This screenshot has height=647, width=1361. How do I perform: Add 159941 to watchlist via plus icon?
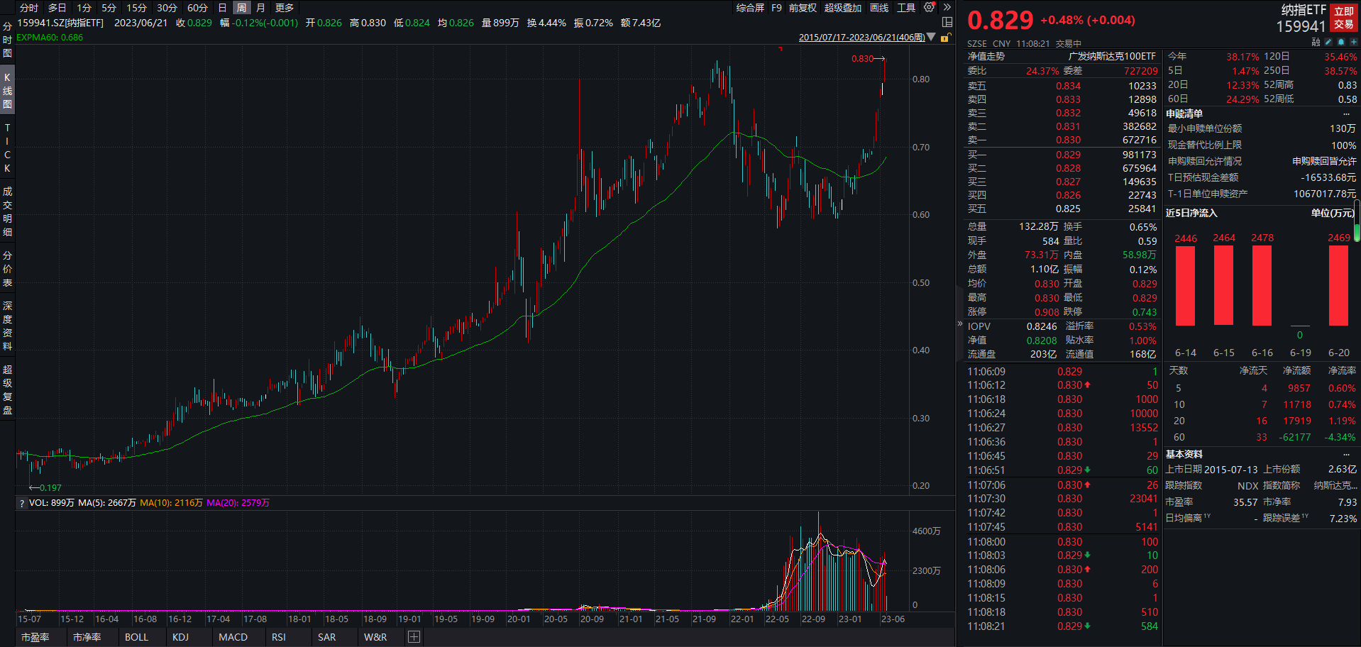tap(1353, 42)
